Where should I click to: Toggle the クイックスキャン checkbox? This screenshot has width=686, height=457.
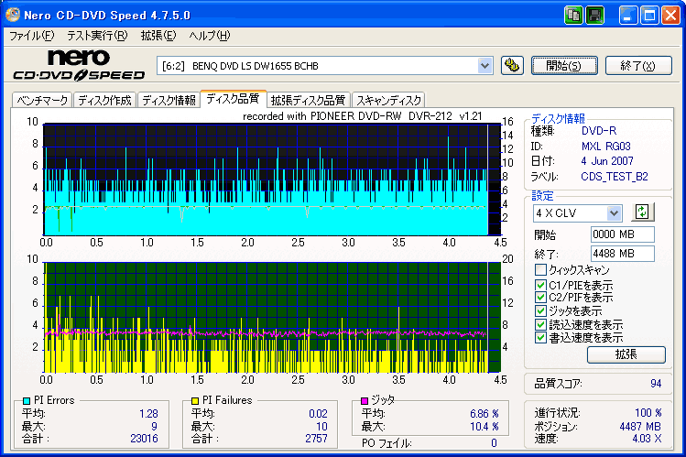(x=540, y=269)
